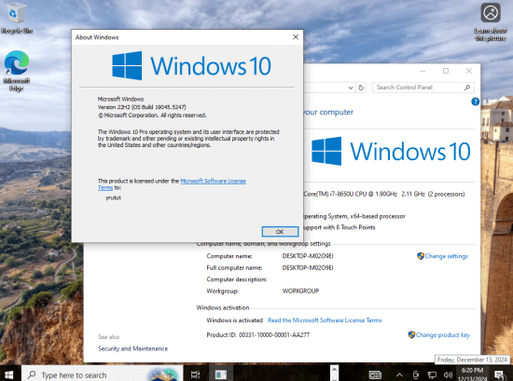Click the 'Full computer name:' label
Viewport: 513px width, 381px height.
tap(234, 268)
